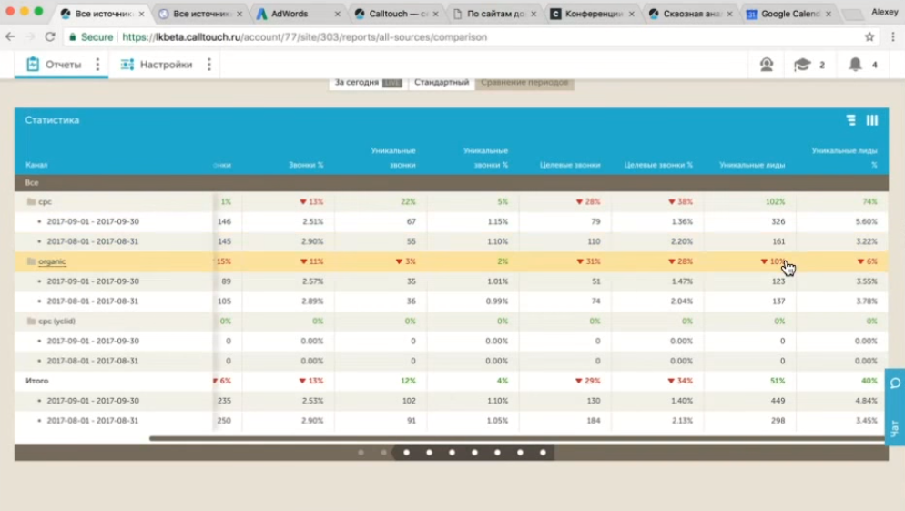Click the Итого value 449 cell
This screenshot has height=511, width=905.
click(x=778, y=401)
